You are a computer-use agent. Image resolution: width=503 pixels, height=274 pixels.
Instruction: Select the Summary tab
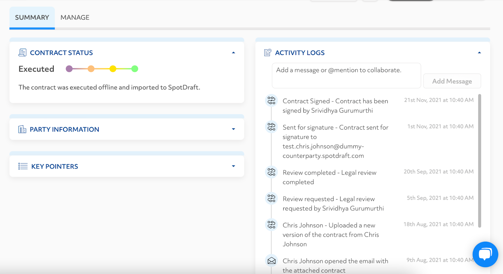click(x=32, y=18)
